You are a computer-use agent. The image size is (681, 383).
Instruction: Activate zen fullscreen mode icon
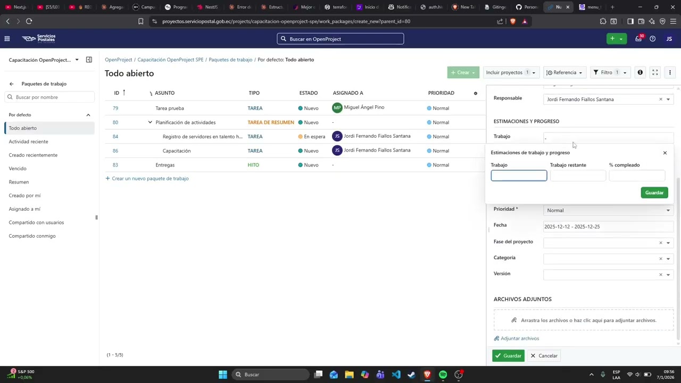coord(655,72)
